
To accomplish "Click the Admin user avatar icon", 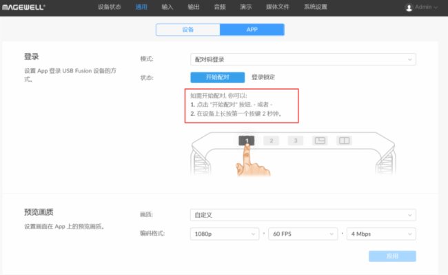I will pyautogui.click(x=409, y=8).
